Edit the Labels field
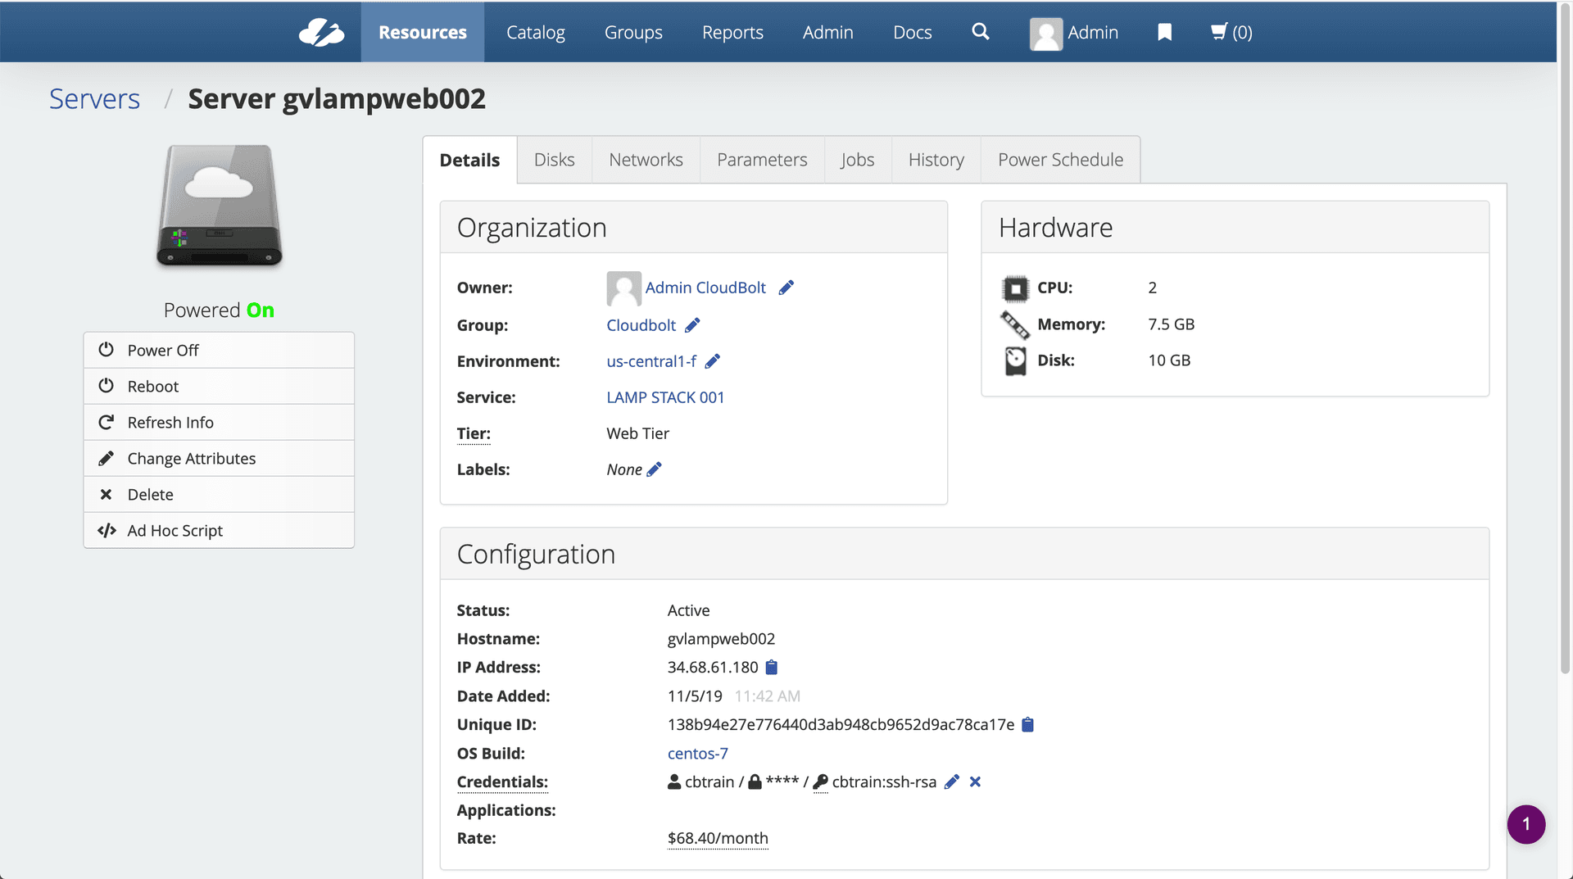Screen dimensions: 1573x879 point(654,469)
